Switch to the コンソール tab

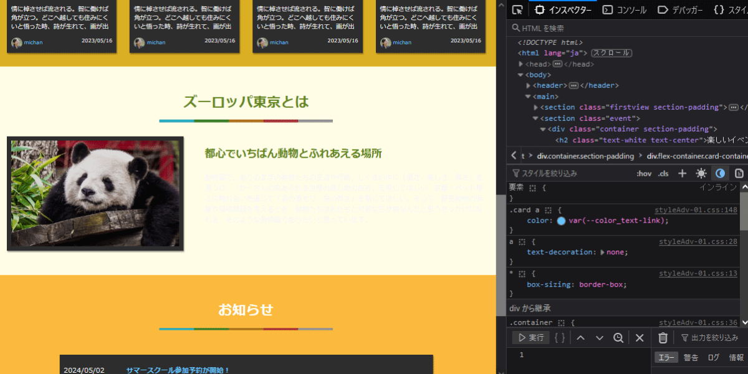pyautogui.click(x=625, y=10)
